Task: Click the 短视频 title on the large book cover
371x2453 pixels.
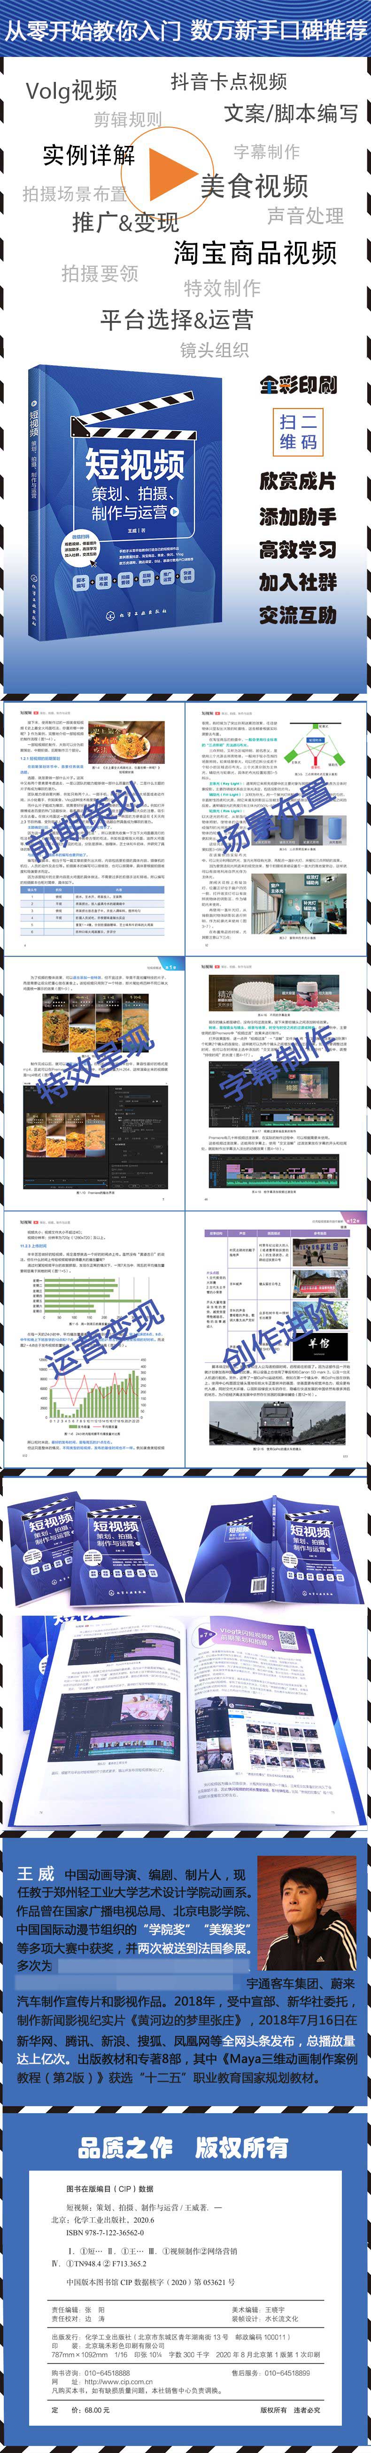Action: coord(135,465)
